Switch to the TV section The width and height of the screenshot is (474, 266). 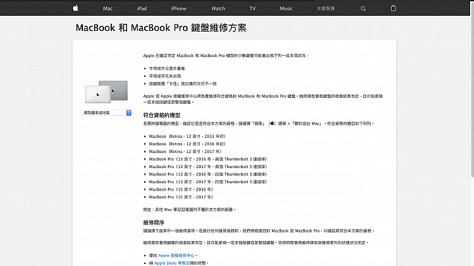(x=252, y=9)
